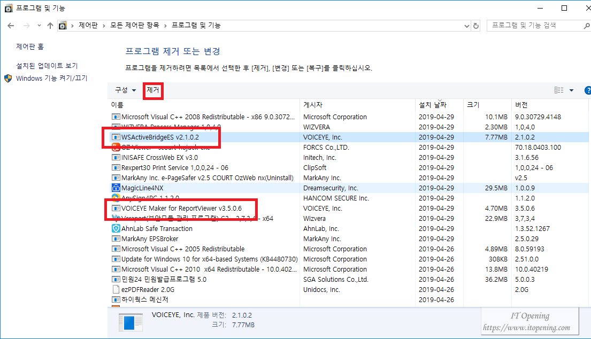
Task: Open the 구성 dropdown menu
Action: (x=126, y=90)
